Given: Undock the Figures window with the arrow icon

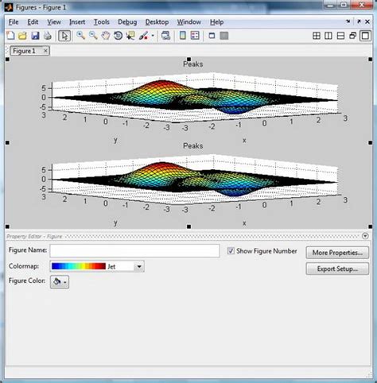Looking at the screenshot, I should pyautogui.click(x=359, y=21).
